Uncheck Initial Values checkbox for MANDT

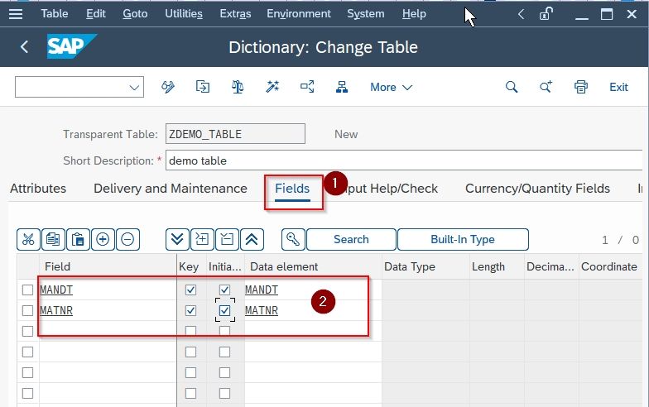(x=224, y=290)
